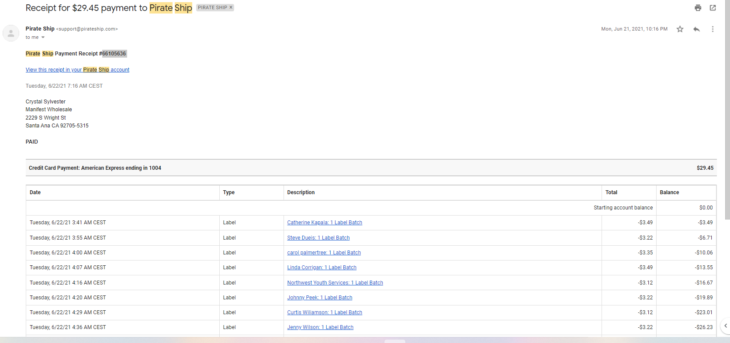Click the balance value -$6.71
This screenshot has width=730, height=343.
click(x=705, y=238)
